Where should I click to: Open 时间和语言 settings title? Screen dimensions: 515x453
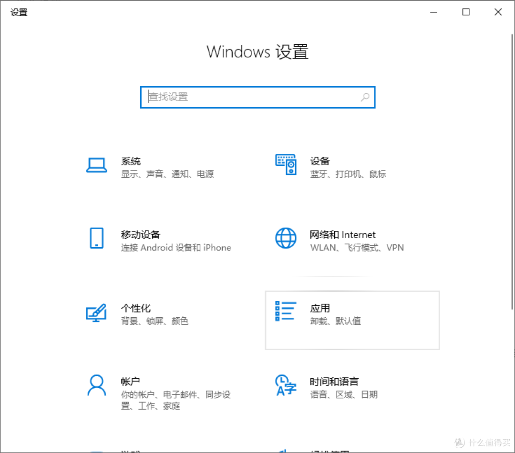coord(334,382)
